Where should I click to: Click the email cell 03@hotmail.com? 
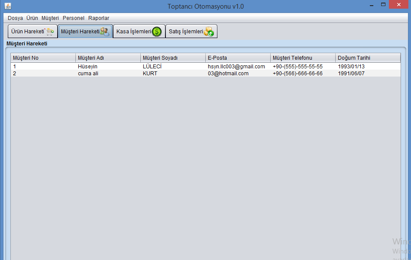(x=228, y=74)
